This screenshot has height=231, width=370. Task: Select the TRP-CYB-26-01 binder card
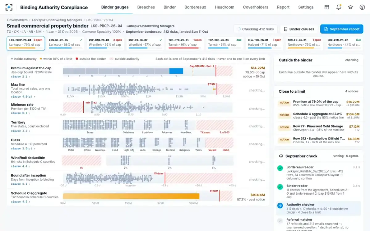coord(185,43)
